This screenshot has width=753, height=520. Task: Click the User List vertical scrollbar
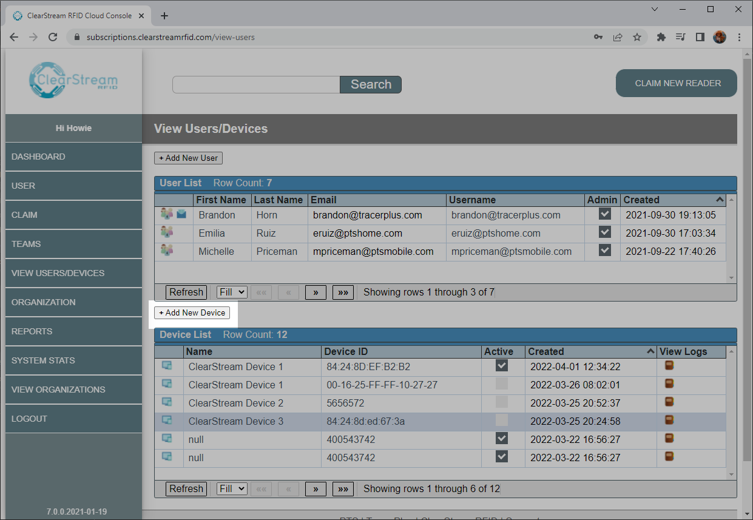pos(731,238)
